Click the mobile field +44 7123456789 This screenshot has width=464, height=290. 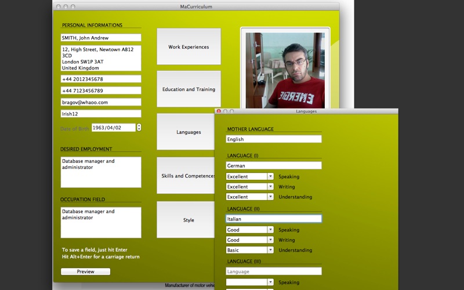101,90
